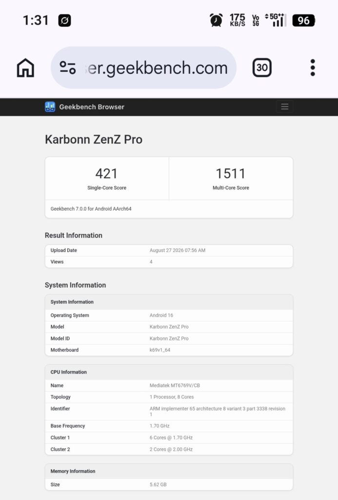
Task: Select the 6 Cores @ 1.70 GHz value
Action: tap(171, 438)
